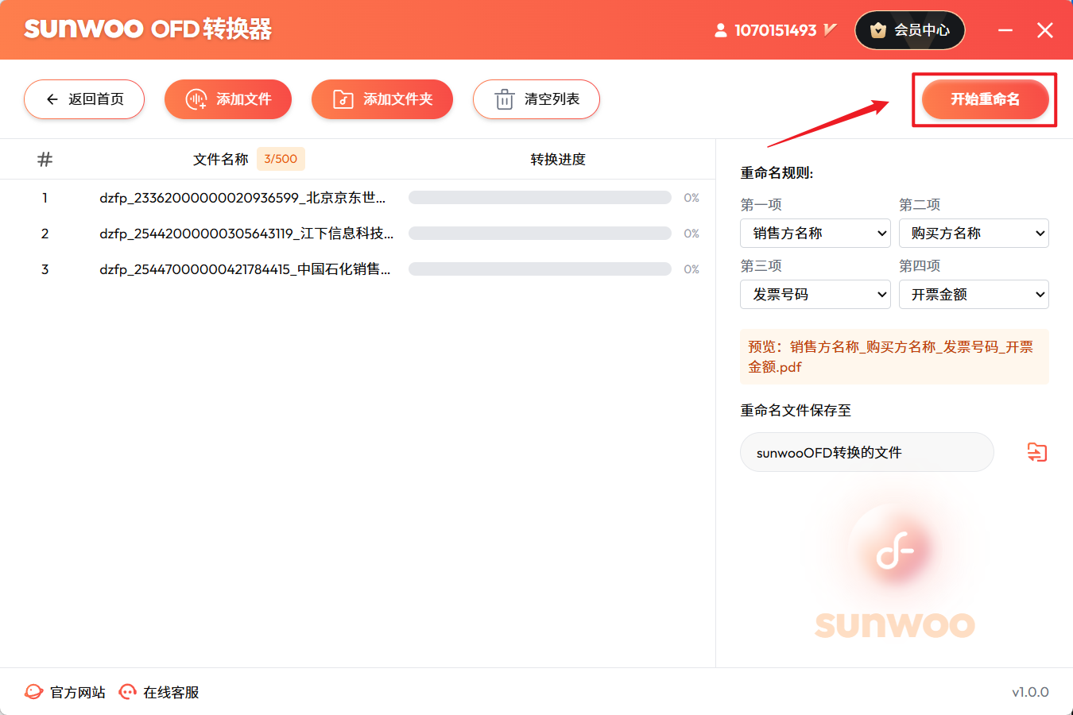
Task: Start renaming with 开始重命名 button
Action: coord(986,99)
